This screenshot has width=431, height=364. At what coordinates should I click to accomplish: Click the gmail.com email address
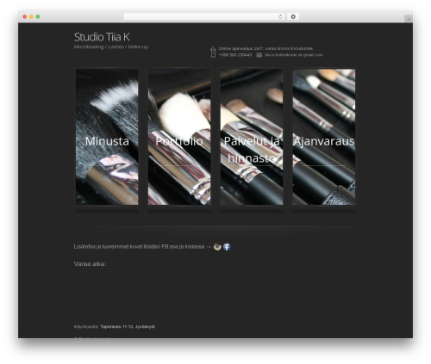(294, 55)
